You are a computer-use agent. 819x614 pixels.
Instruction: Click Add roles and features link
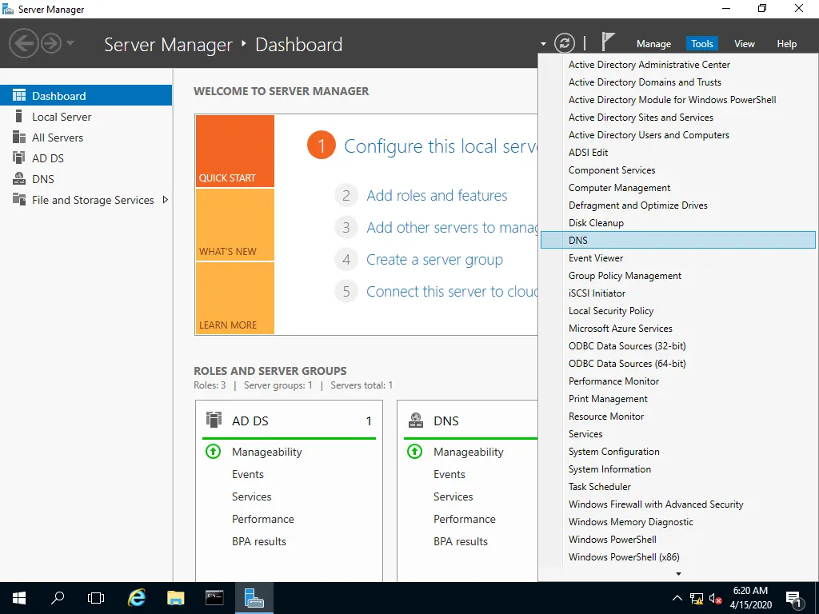pyautogui.click(x=437, y=196)
